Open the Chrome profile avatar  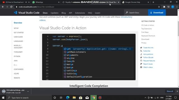[173, 7]
